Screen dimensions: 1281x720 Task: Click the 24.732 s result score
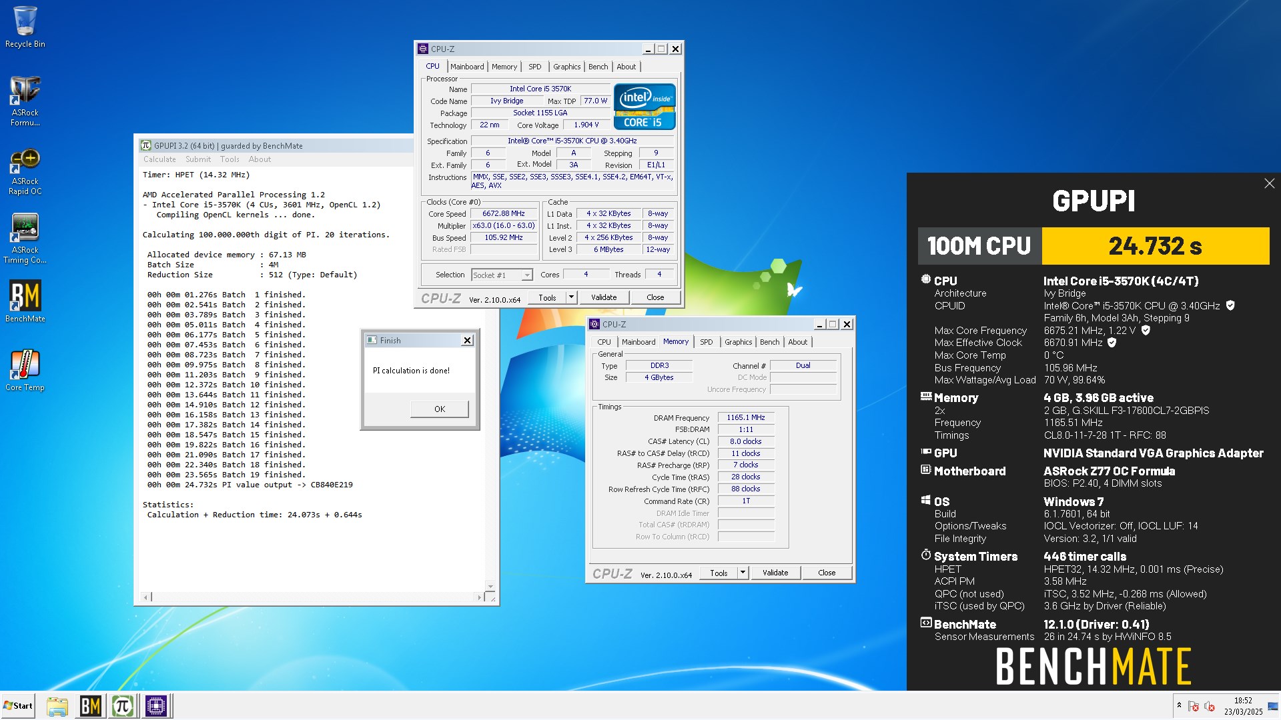(1156, 246)
